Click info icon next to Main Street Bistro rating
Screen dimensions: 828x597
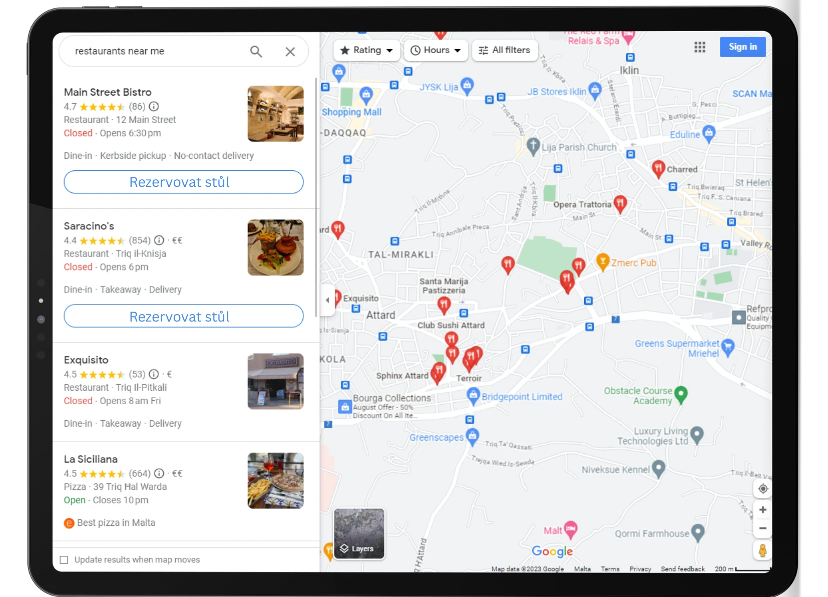(154, 106)
